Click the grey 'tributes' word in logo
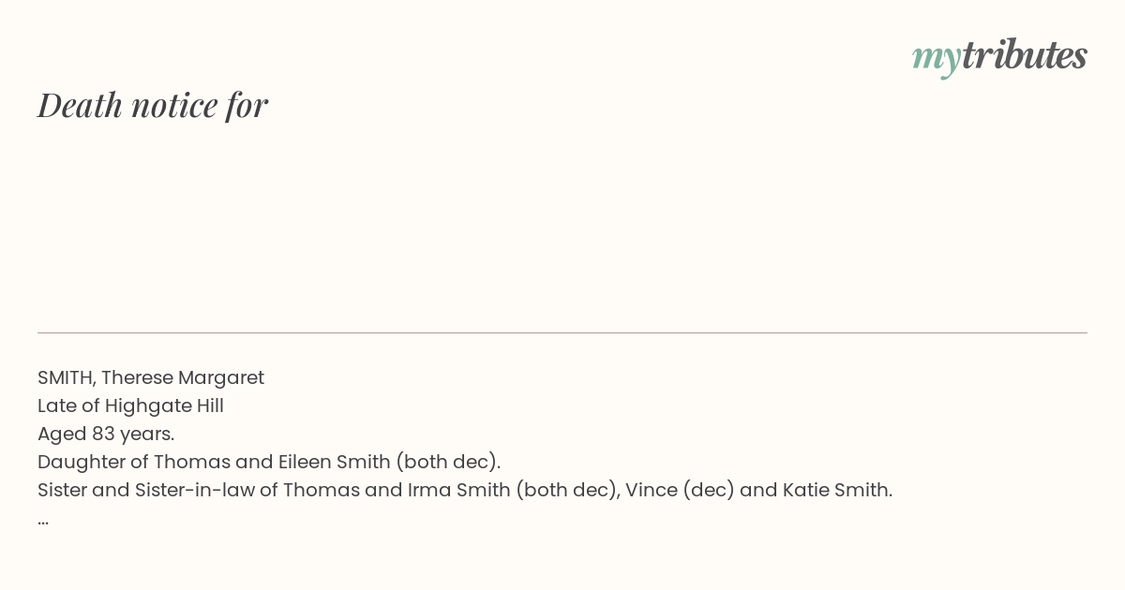The image size is (1125, 590). point(1025,54)
